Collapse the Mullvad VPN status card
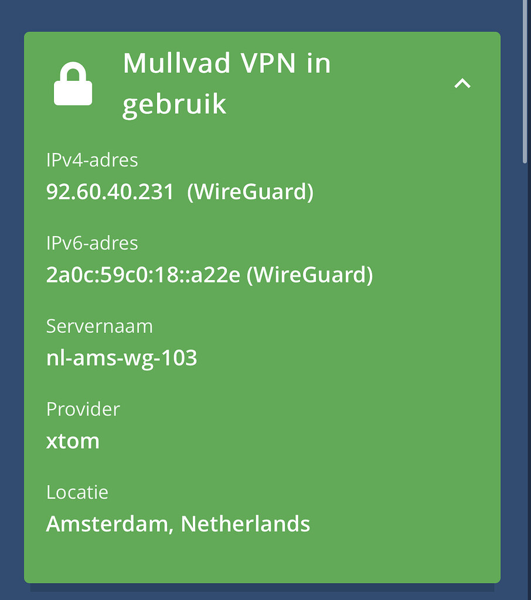531x600 pixels. coord(463,83)
